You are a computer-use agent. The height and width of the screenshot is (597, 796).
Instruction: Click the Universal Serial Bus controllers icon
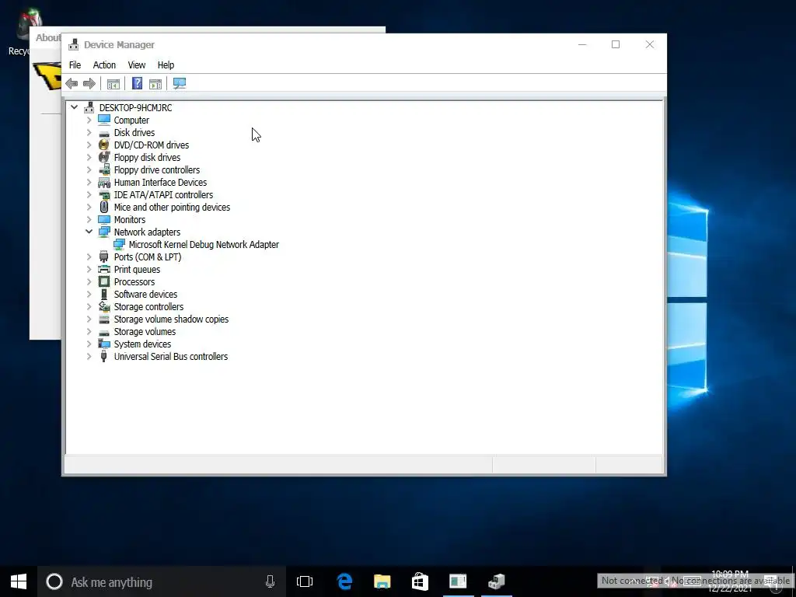(x=104, y=356)
